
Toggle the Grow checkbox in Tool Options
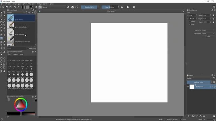coord(190,25)
